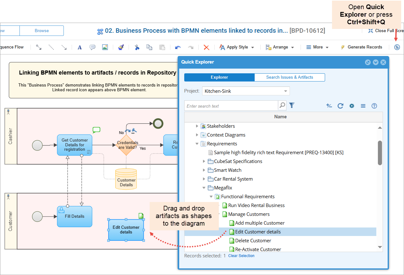Screen dimensions: 404x275
Task: Undo the last diagram change
Action: click(178, 47)
